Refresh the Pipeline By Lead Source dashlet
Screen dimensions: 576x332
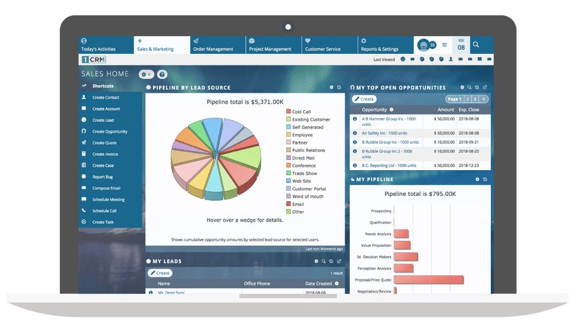339,87
